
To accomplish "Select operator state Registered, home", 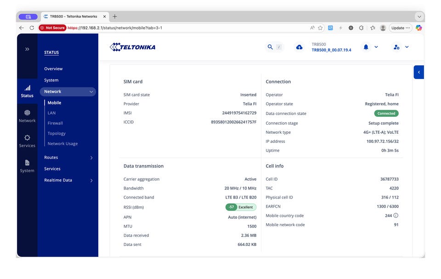I will click(x=382, y=104).
